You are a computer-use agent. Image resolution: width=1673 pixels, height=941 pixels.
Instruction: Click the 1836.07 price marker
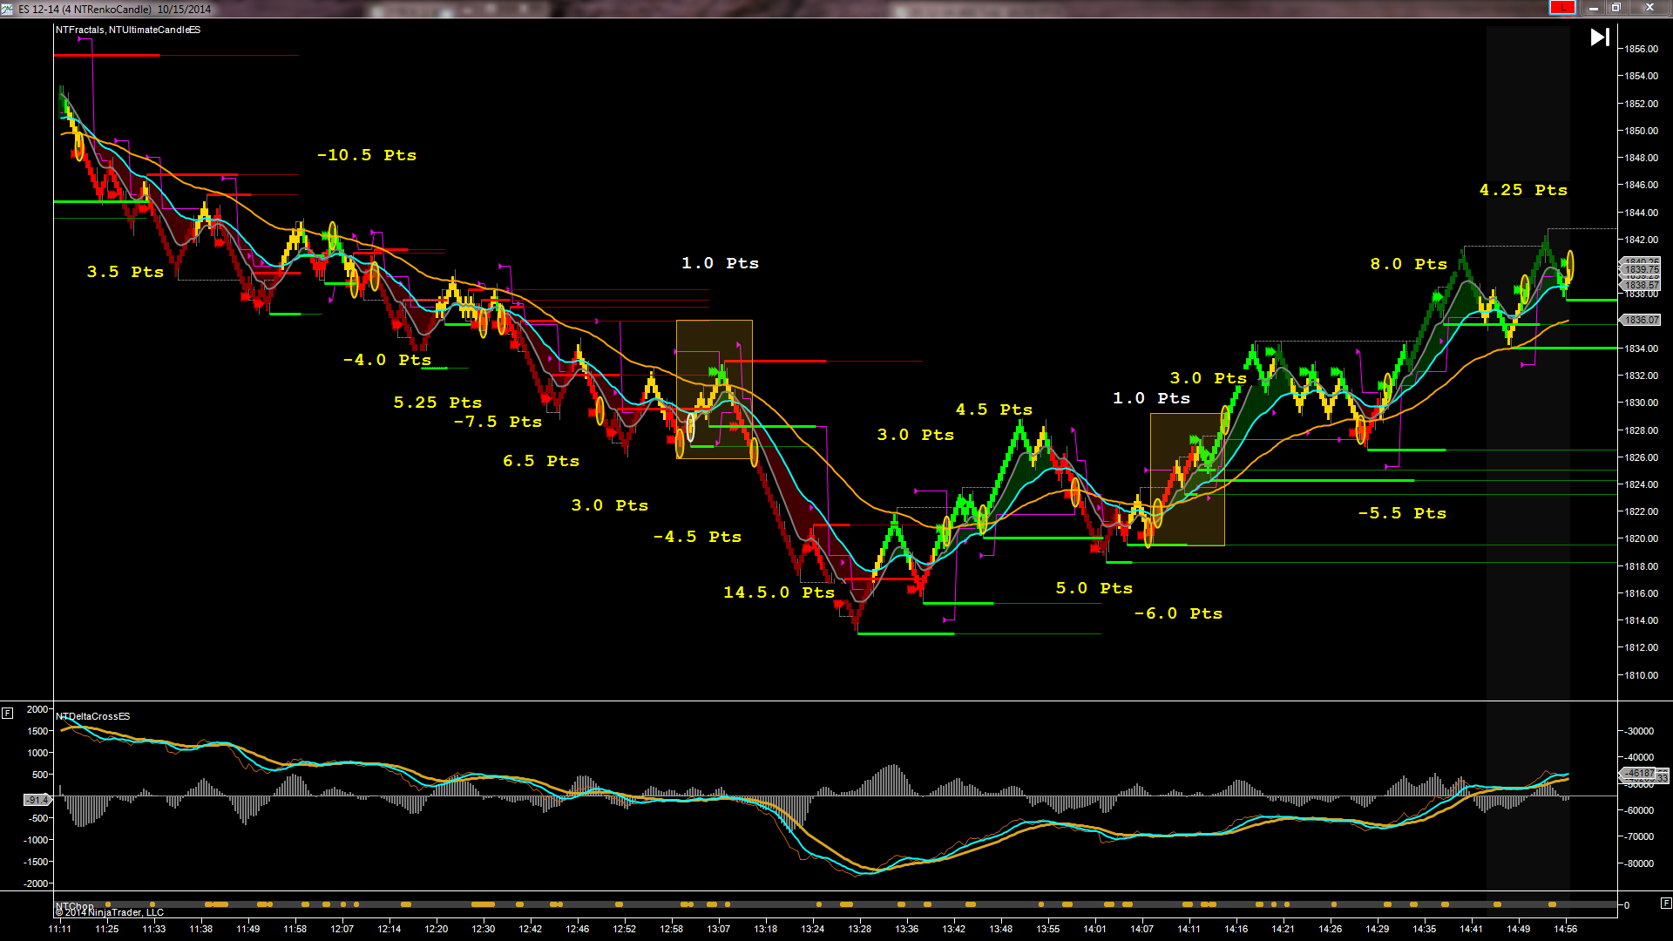1641,320
